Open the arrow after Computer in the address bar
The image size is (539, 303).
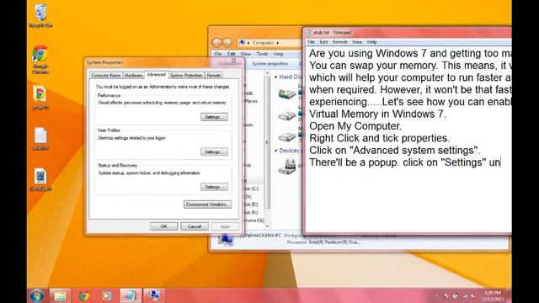point(278,43)
